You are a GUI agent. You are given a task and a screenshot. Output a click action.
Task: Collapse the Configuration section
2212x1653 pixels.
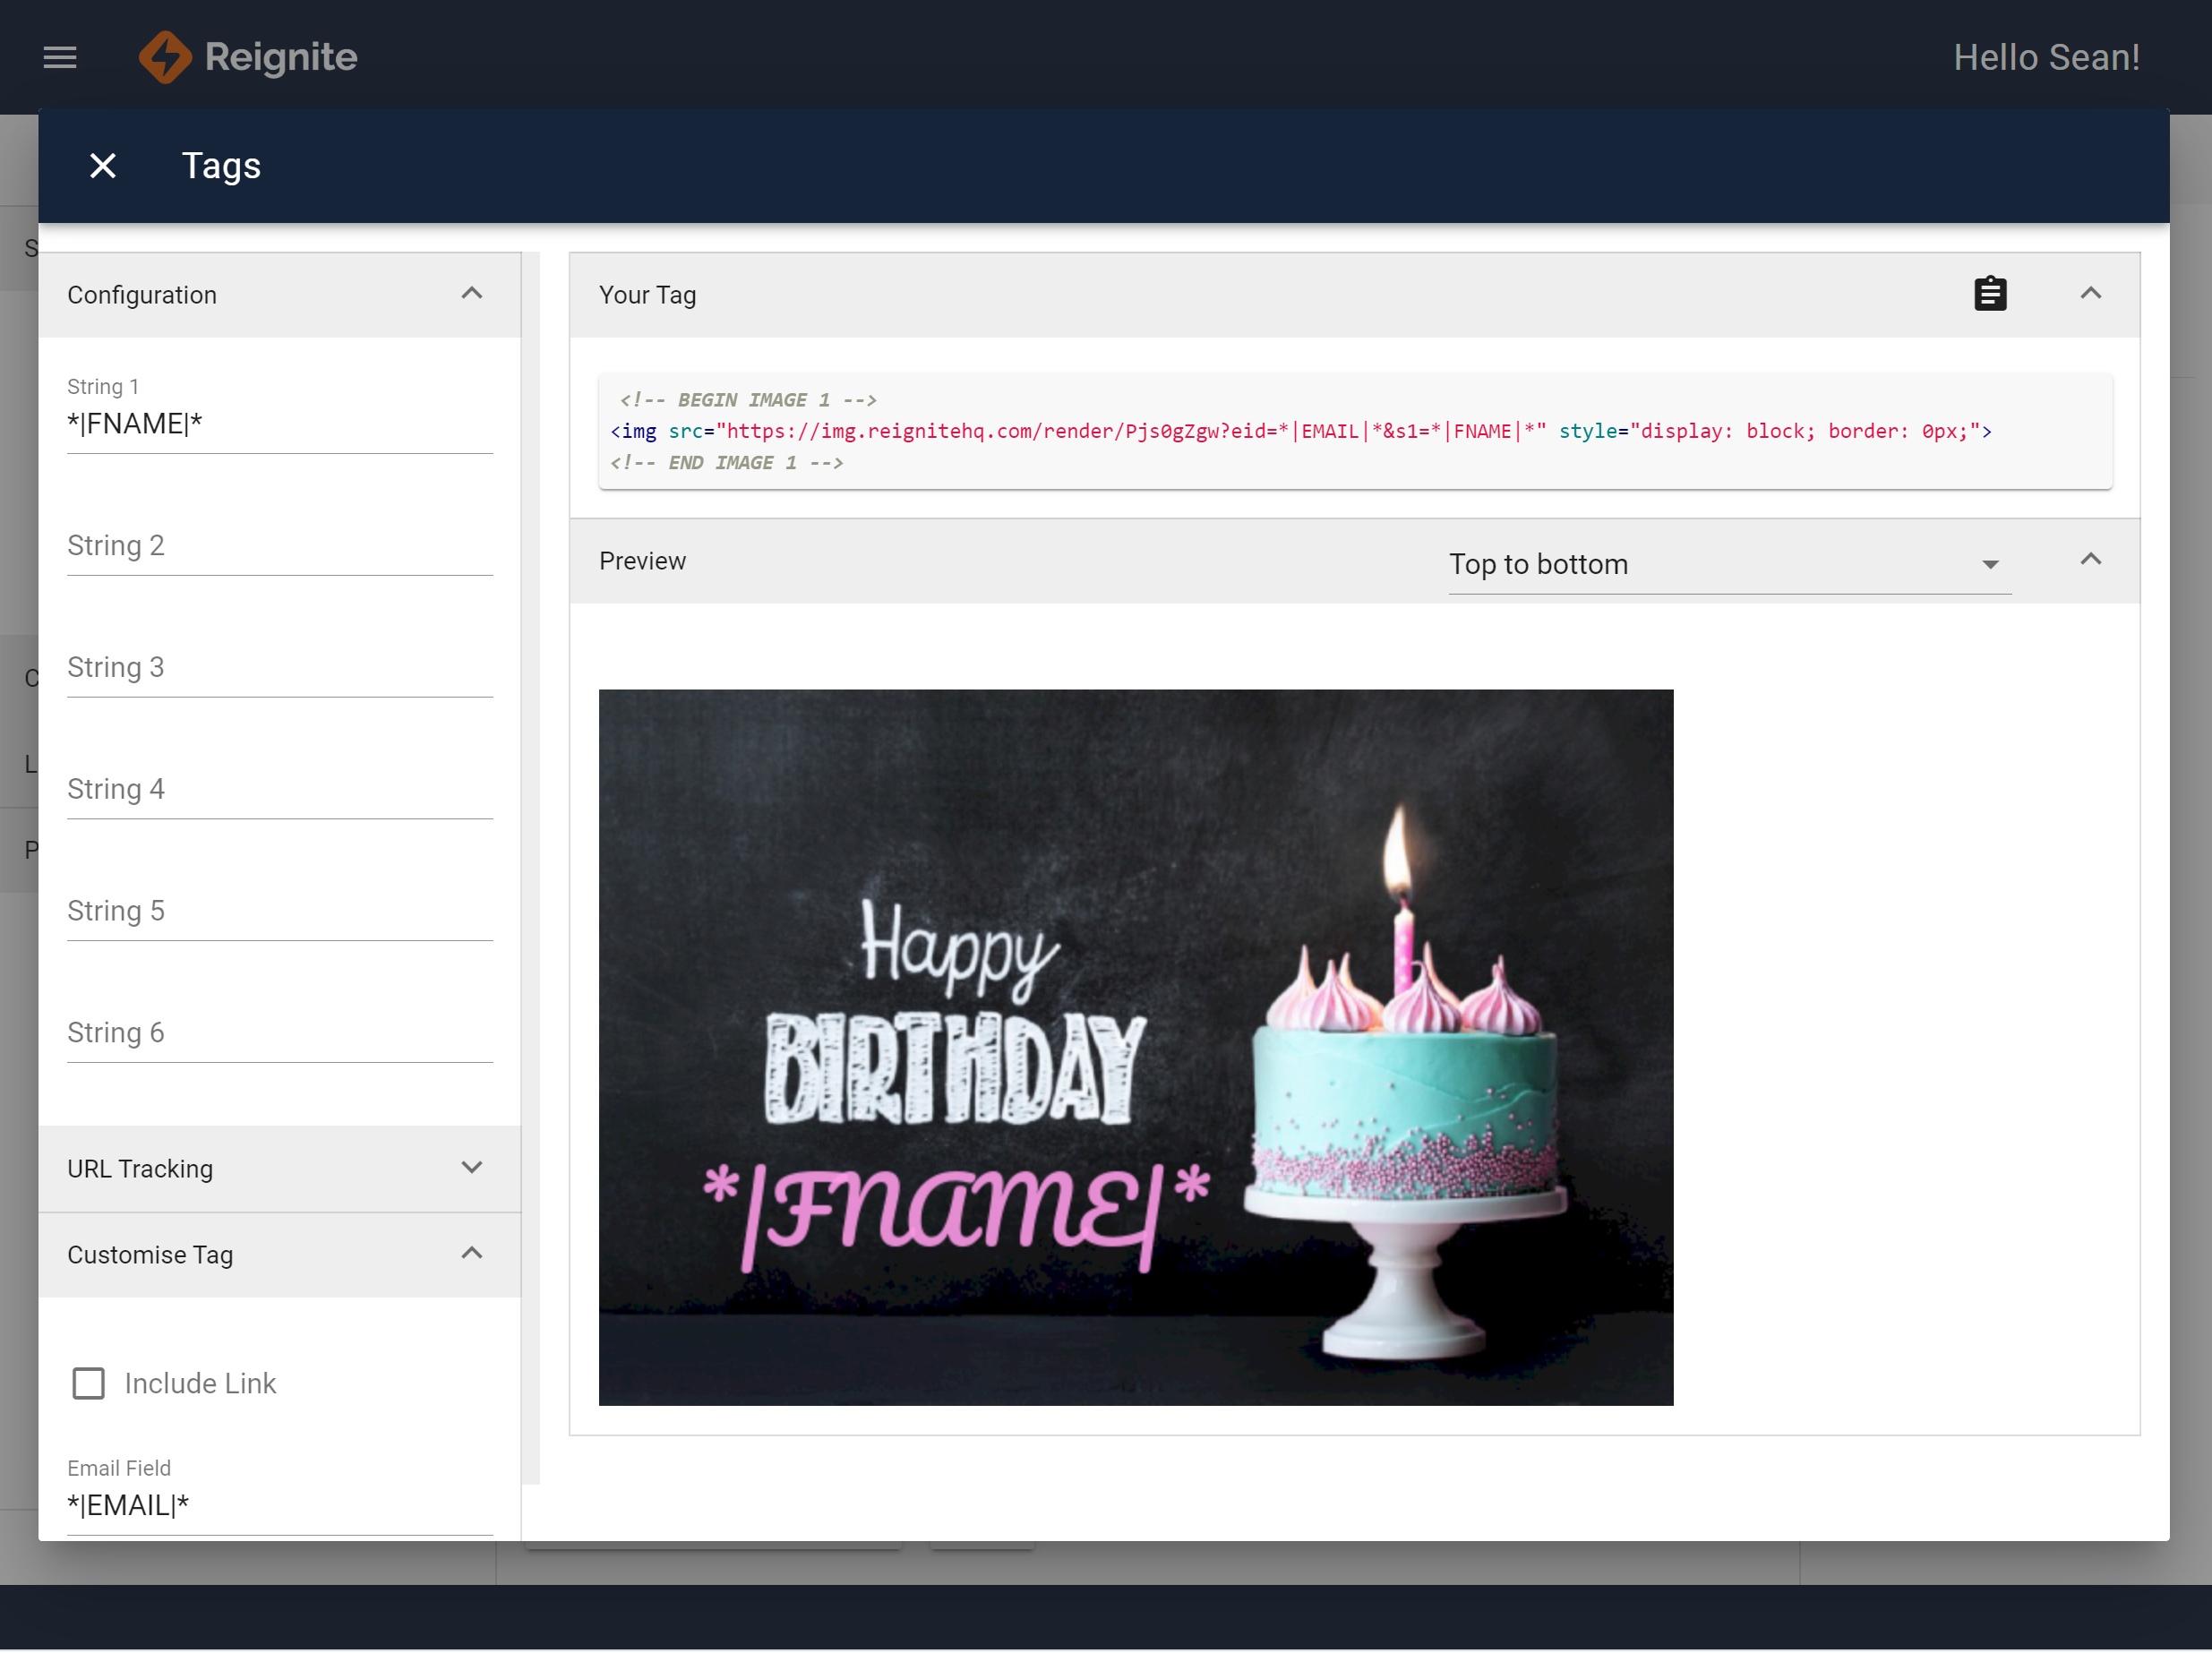coord(472,294)
